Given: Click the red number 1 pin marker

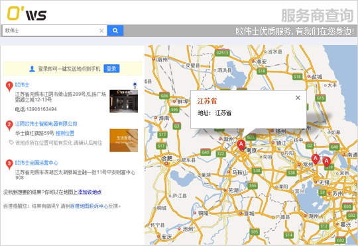Looking at the screenshot, I should [9, 87].
